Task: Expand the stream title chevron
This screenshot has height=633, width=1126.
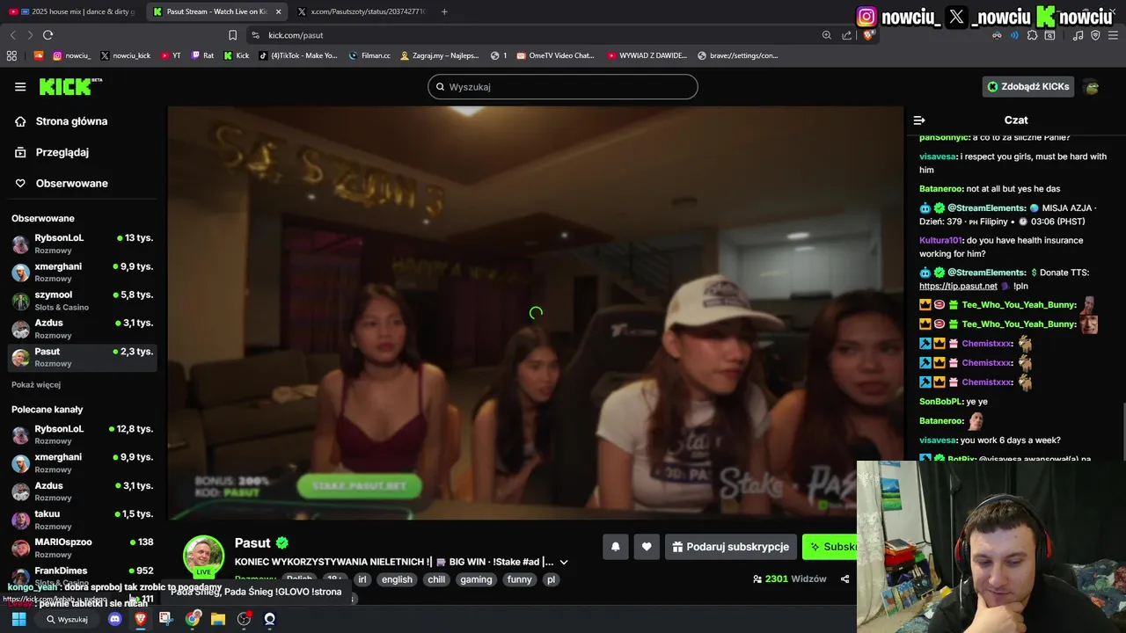Action: coord(564,562)
